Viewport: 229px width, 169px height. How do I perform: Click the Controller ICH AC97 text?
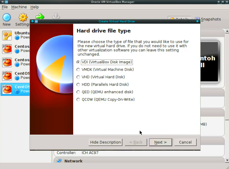[78, 153]
